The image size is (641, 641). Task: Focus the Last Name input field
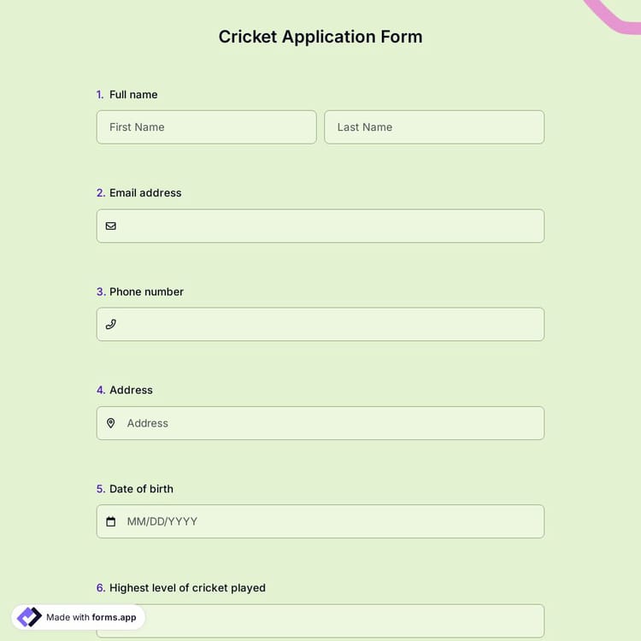434,127
